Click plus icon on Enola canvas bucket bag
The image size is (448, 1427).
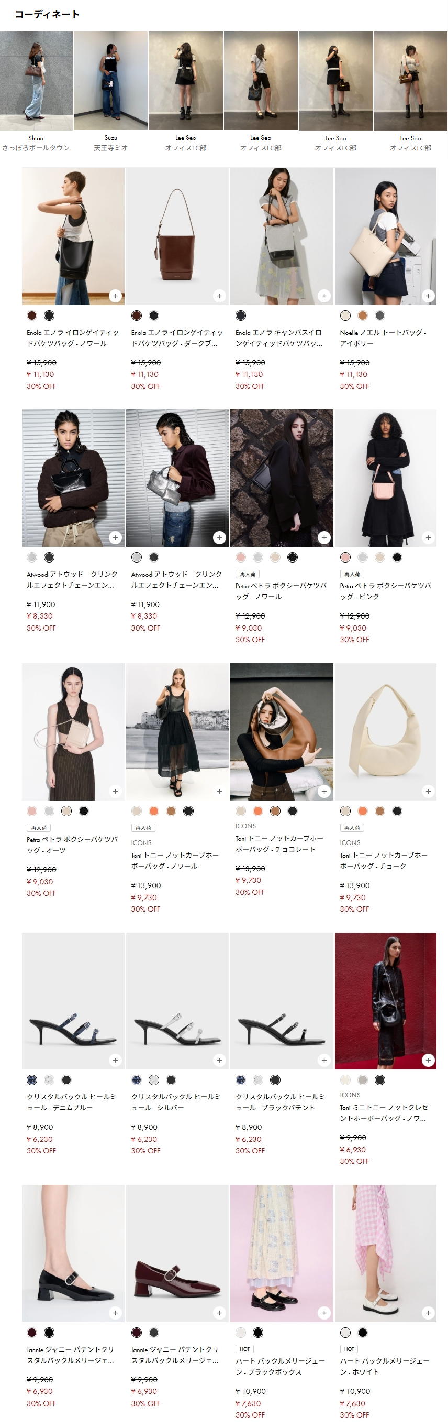(x=324, y=296)
